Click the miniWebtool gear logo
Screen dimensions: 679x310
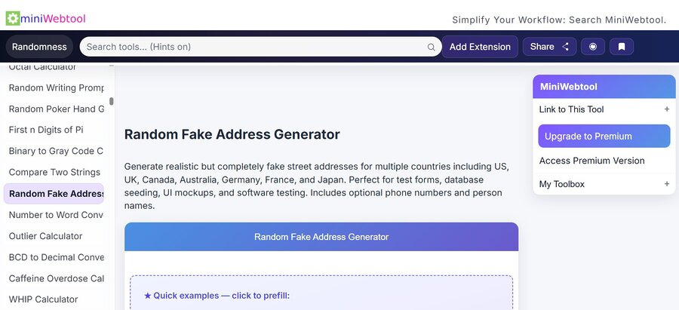(x=13, y=18)
